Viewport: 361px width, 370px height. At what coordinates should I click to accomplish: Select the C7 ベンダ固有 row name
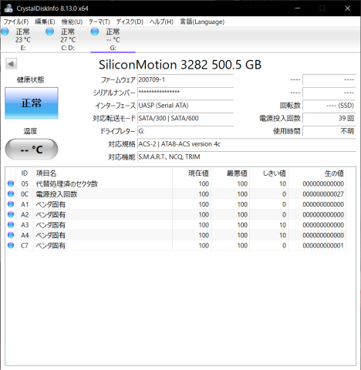pos(50,246)
